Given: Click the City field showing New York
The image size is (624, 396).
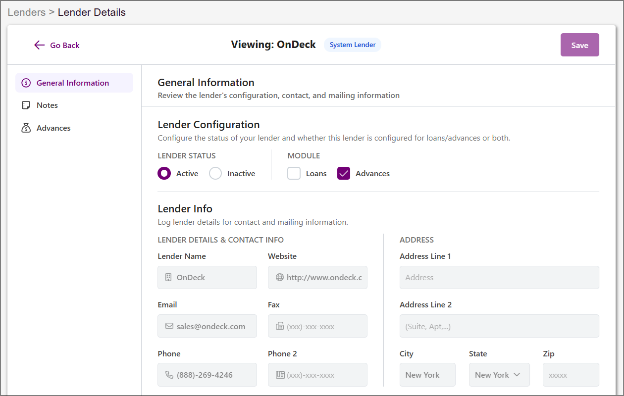Looking at the screenshot, I should click(x=427, y=375).
